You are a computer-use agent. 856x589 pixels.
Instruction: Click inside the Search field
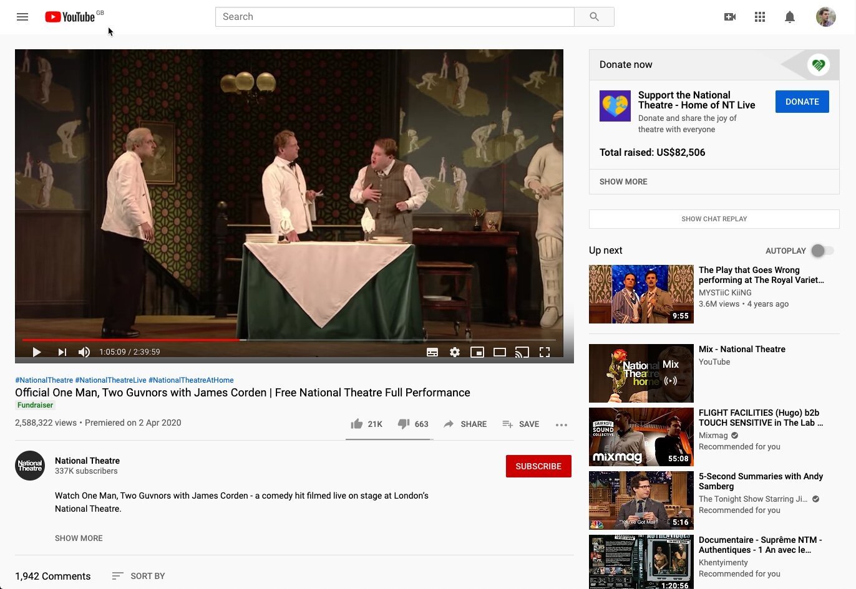pyautogui.click(x=395, y=17)
